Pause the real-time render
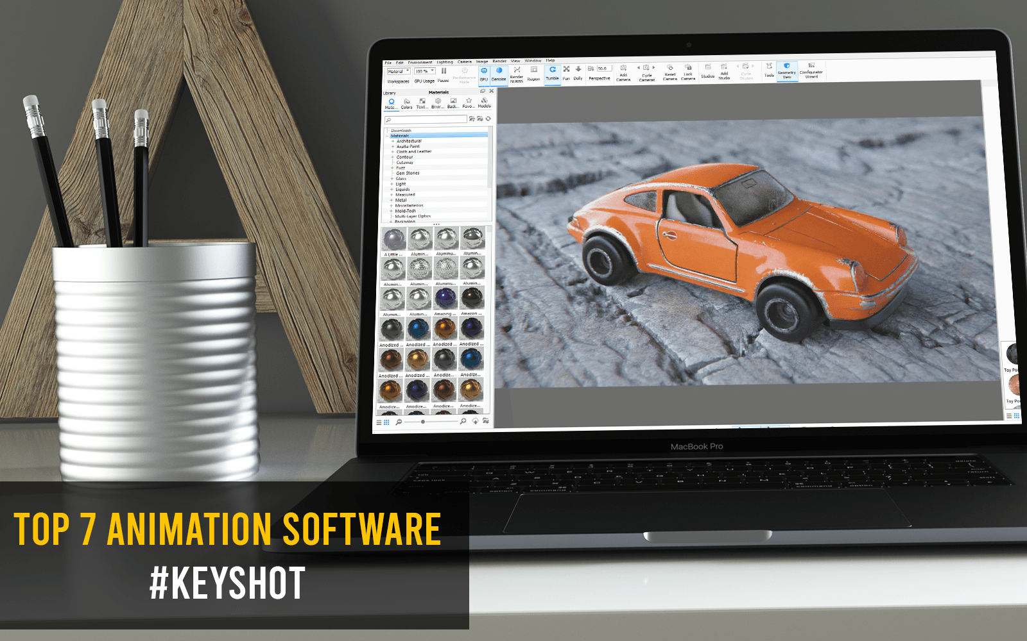The height and width of the screenshot is (641, 1027). coord(444,74)
